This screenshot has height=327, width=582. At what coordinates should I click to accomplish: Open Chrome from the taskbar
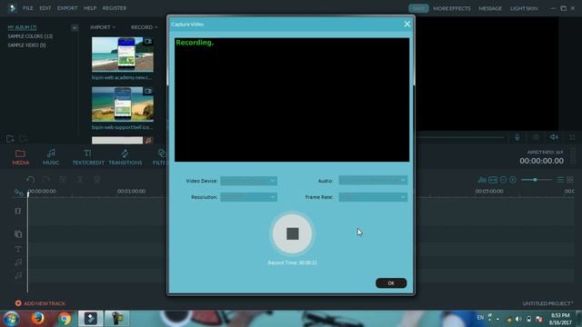[x=65, y=319]
